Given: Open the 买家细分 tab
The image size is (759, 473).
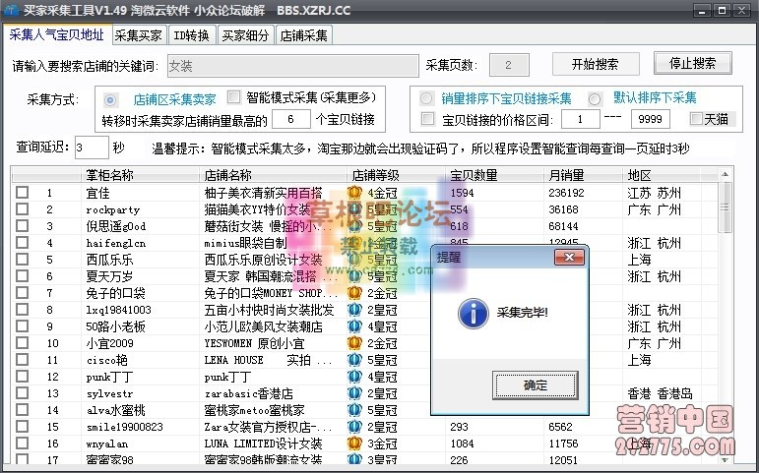Looking at the screenshot, I should 245,35.
